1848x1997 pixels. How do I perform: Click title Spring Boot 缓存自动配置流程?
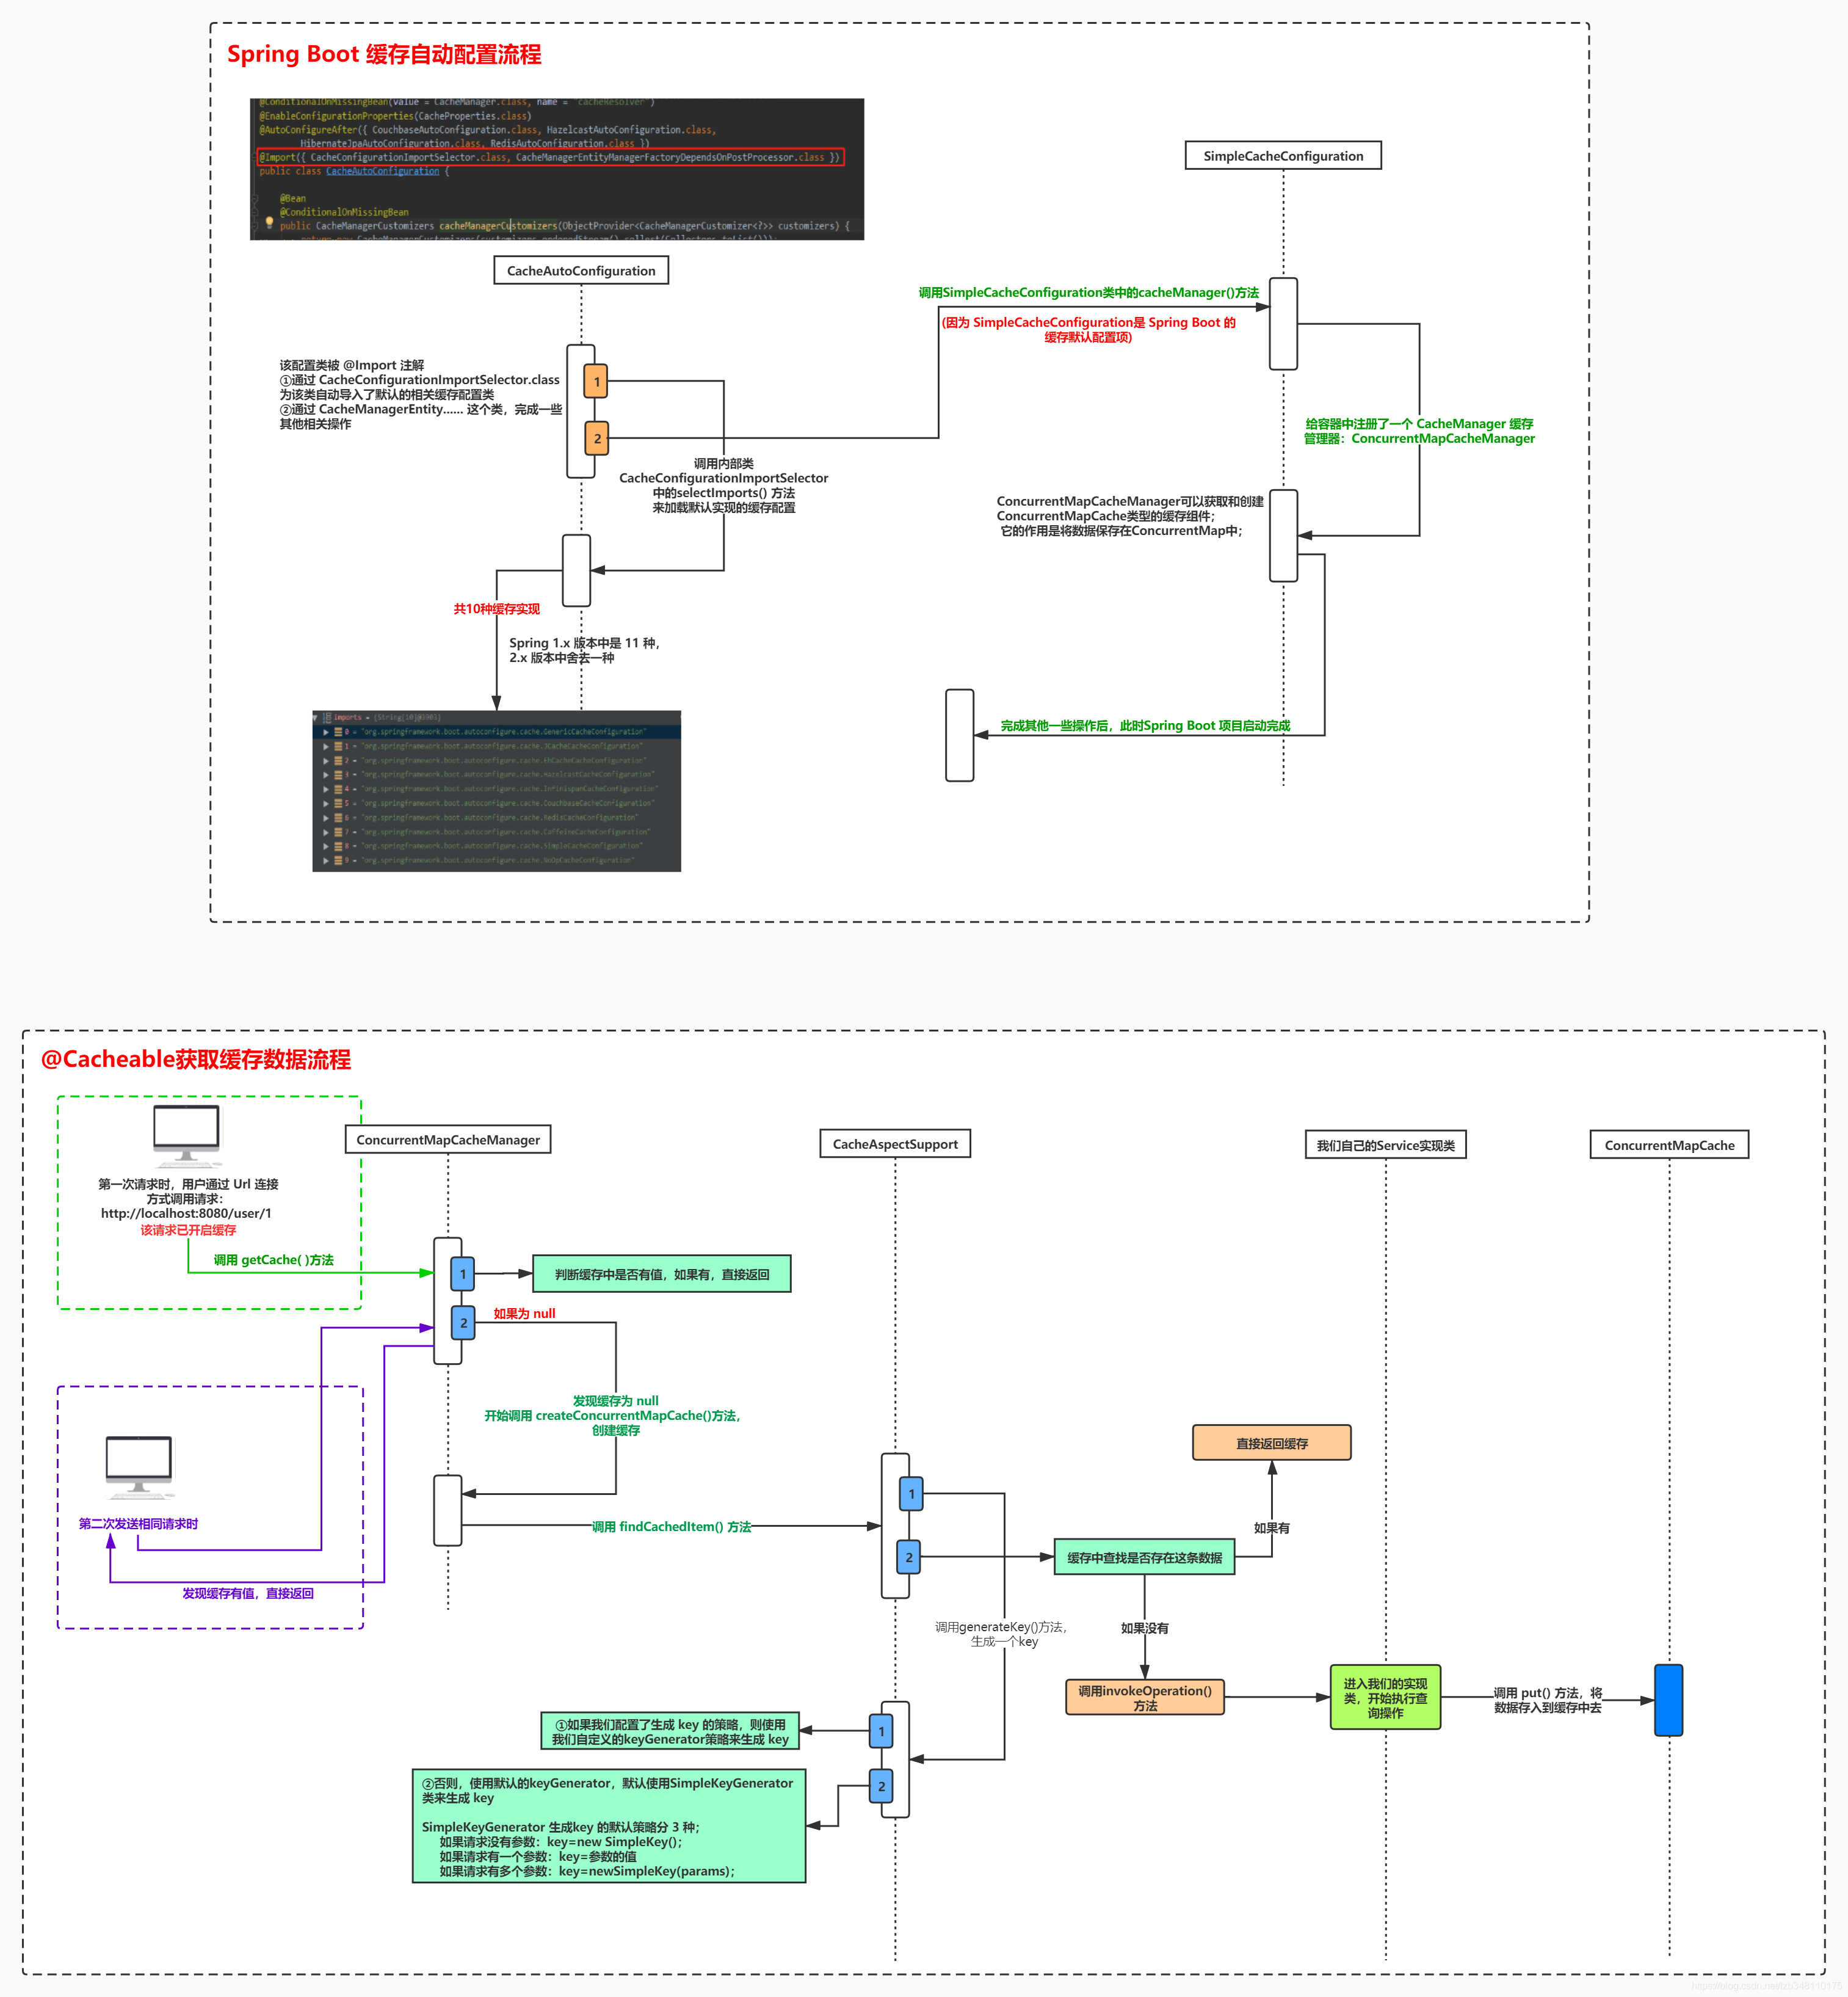click(x=384, y=54)
